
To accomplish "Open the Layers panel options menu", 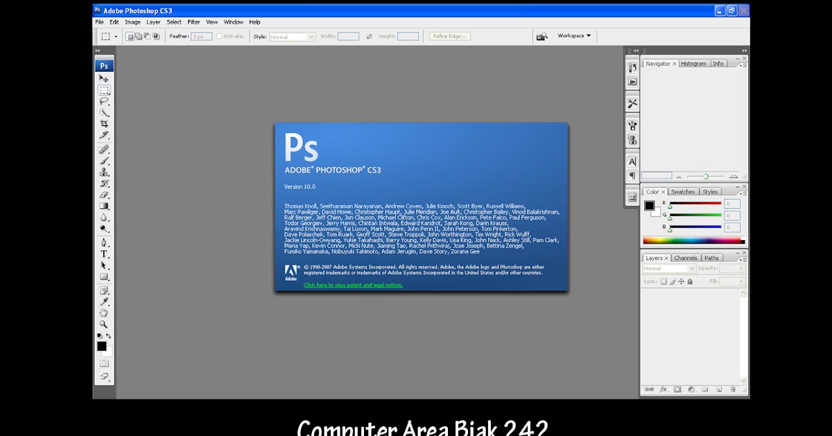I will click(743, 259).
